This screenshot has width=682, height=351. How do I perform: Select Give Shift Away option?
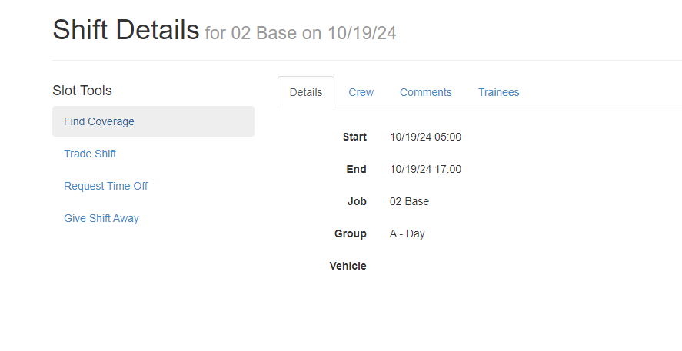[x=101, y=218]
